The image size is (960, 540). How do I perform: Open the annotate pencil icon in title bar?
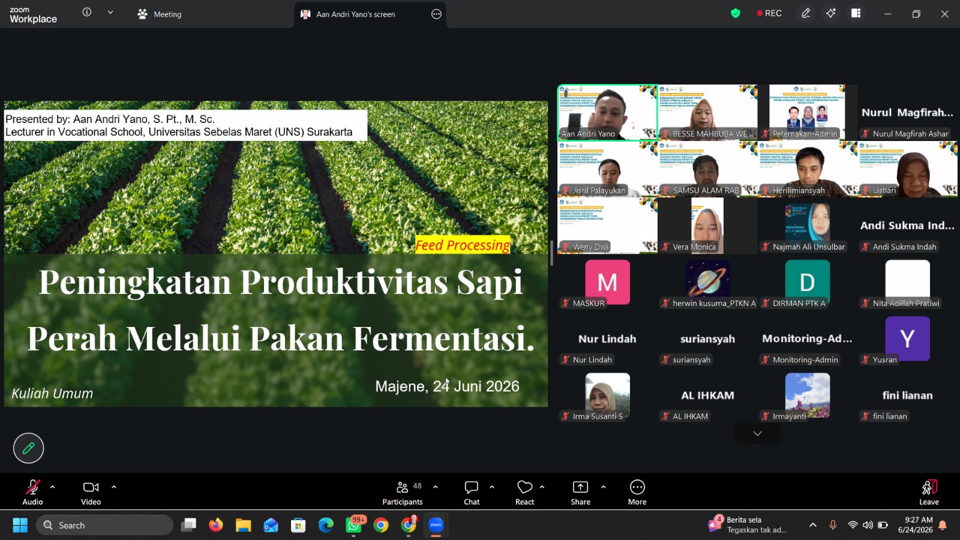[x=806, y=13]
